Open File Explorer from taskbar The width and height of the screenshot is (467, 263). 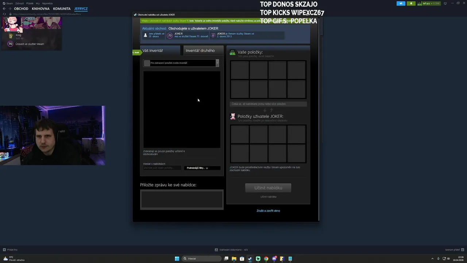(234, 259)
